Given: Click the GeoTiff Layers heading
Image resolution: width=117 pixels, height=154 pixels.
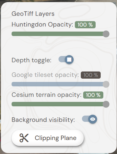Looking at the screenshot, I should pyautogui.click(x=33, y=14).
